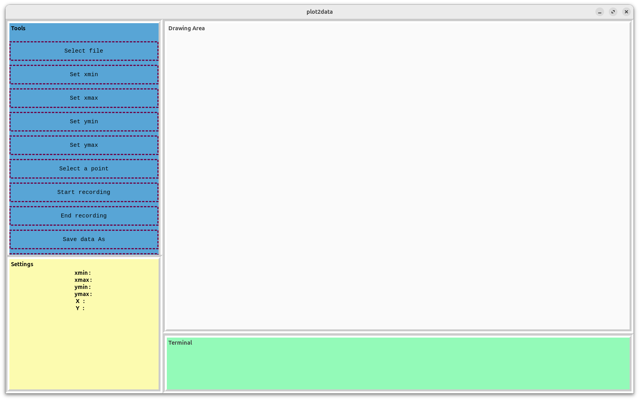This screenshot has height=400, width=639.
Task: Click the xmin: label in Settings
Action: tap(83, 273)
